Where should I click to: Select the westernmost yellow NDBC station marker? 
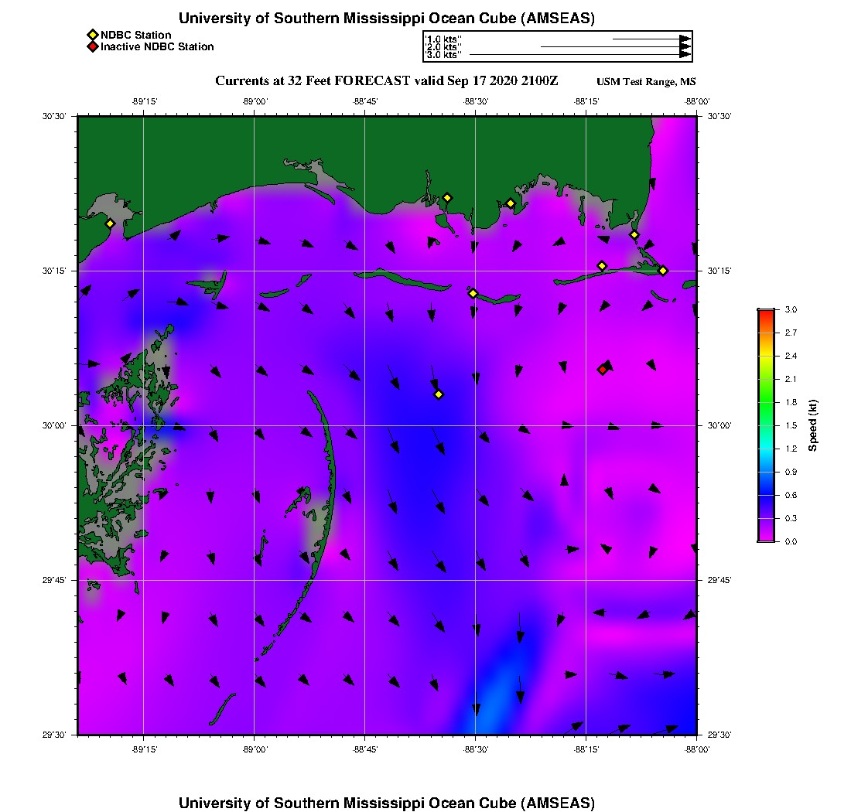pos(110,223)
